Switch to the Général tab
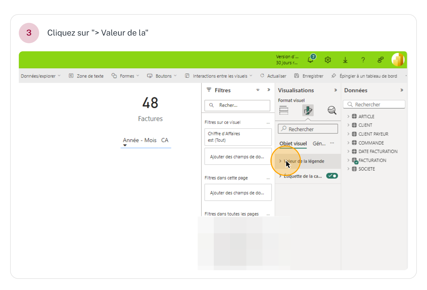The image size is (427, 290). pos(319,143)
